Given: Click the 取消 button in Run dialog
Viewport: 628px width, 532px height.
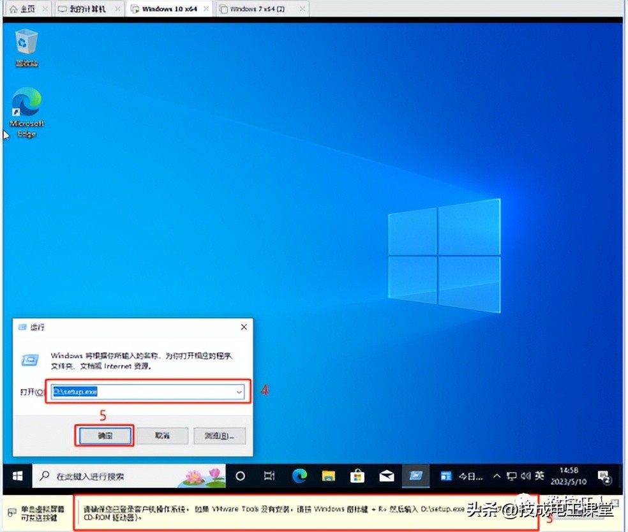Looking at the screenshot, I should pyautogui.click(x=162, y=436).
